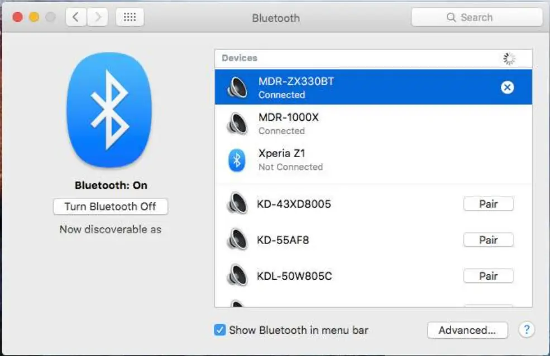Click the magnifying glass in the Search field
This screenshot has width=550, height=356.
pos(451,17)
